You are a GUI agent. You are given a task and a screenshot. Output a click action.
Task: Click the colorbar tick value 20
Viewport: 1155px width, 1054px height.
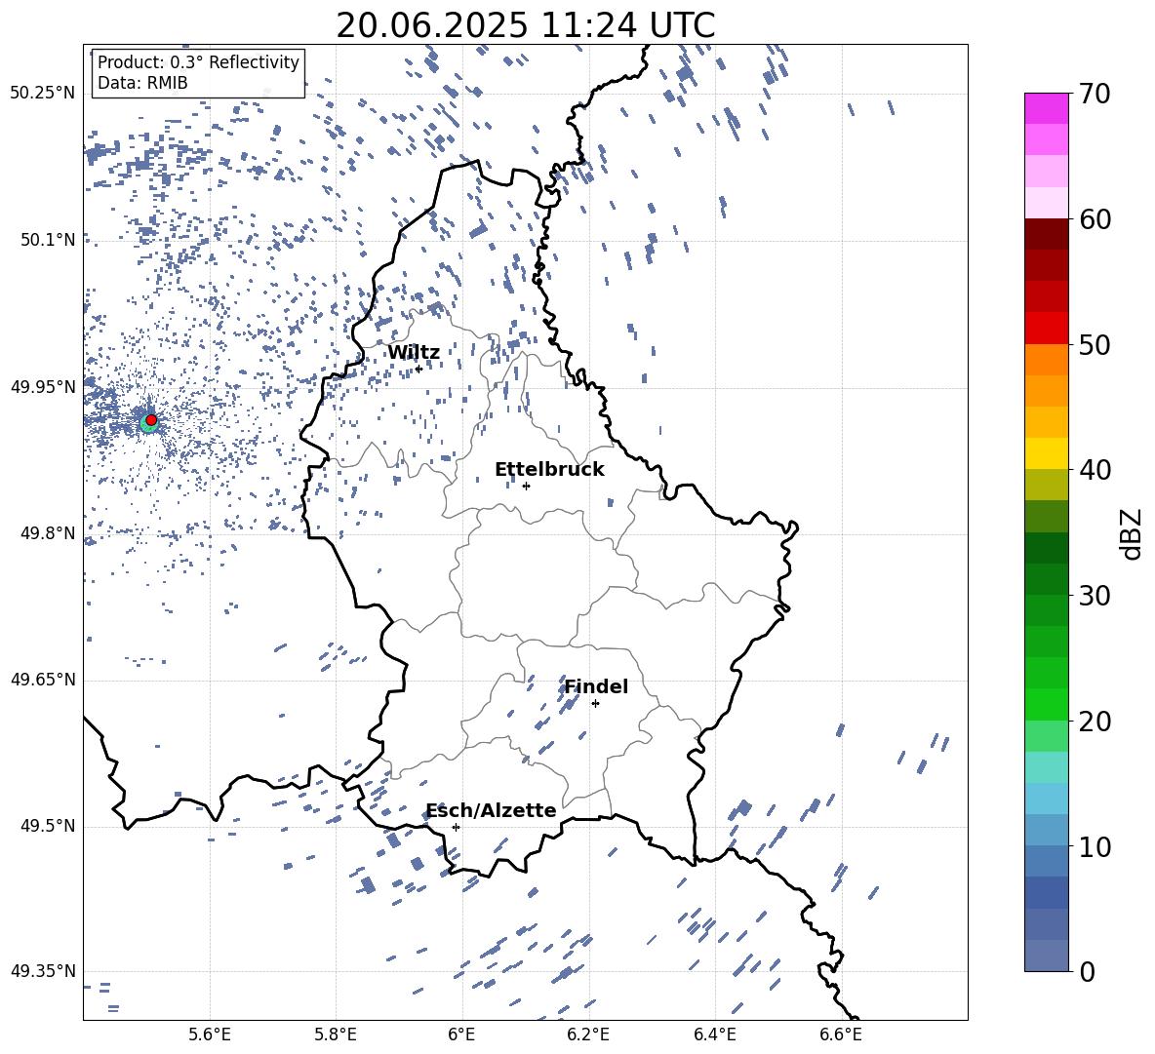click(x=1095, y=722)
